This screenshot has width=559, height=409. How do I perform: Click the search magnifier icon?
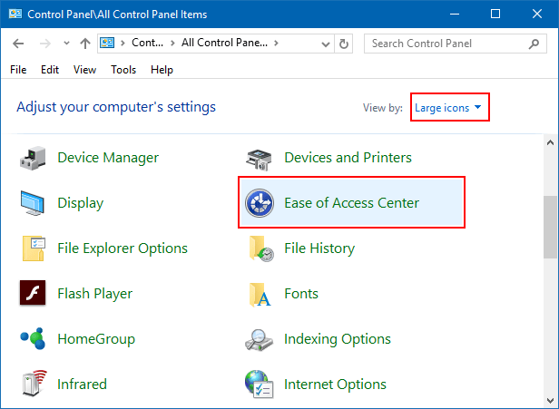(x=534, y=44)
